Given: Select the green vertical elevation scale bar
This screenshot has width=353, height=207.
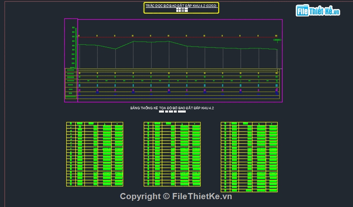Looking at the screenshot, I should coord(76,48).
